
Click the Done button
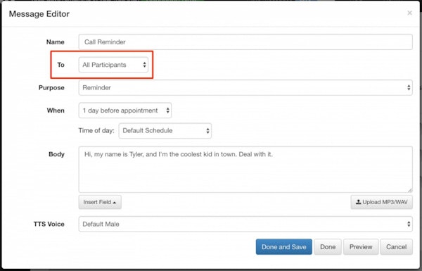click(x=328, y=247)
